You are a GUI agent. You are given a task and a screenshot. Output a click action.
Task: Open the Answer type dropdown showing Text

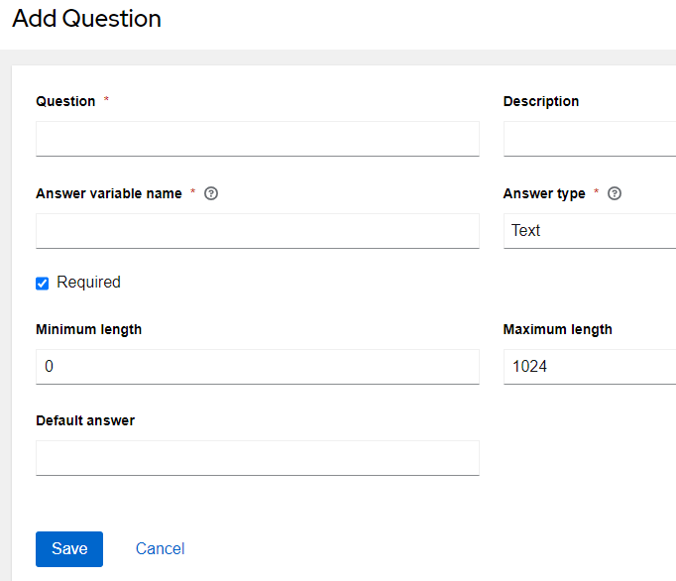point(589,231)
